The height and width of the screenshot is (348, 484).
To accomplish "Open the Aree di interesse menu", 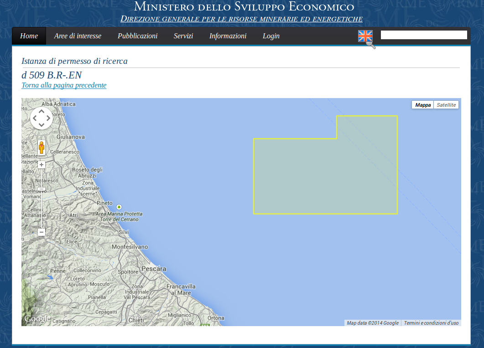I will click(78, 36).
